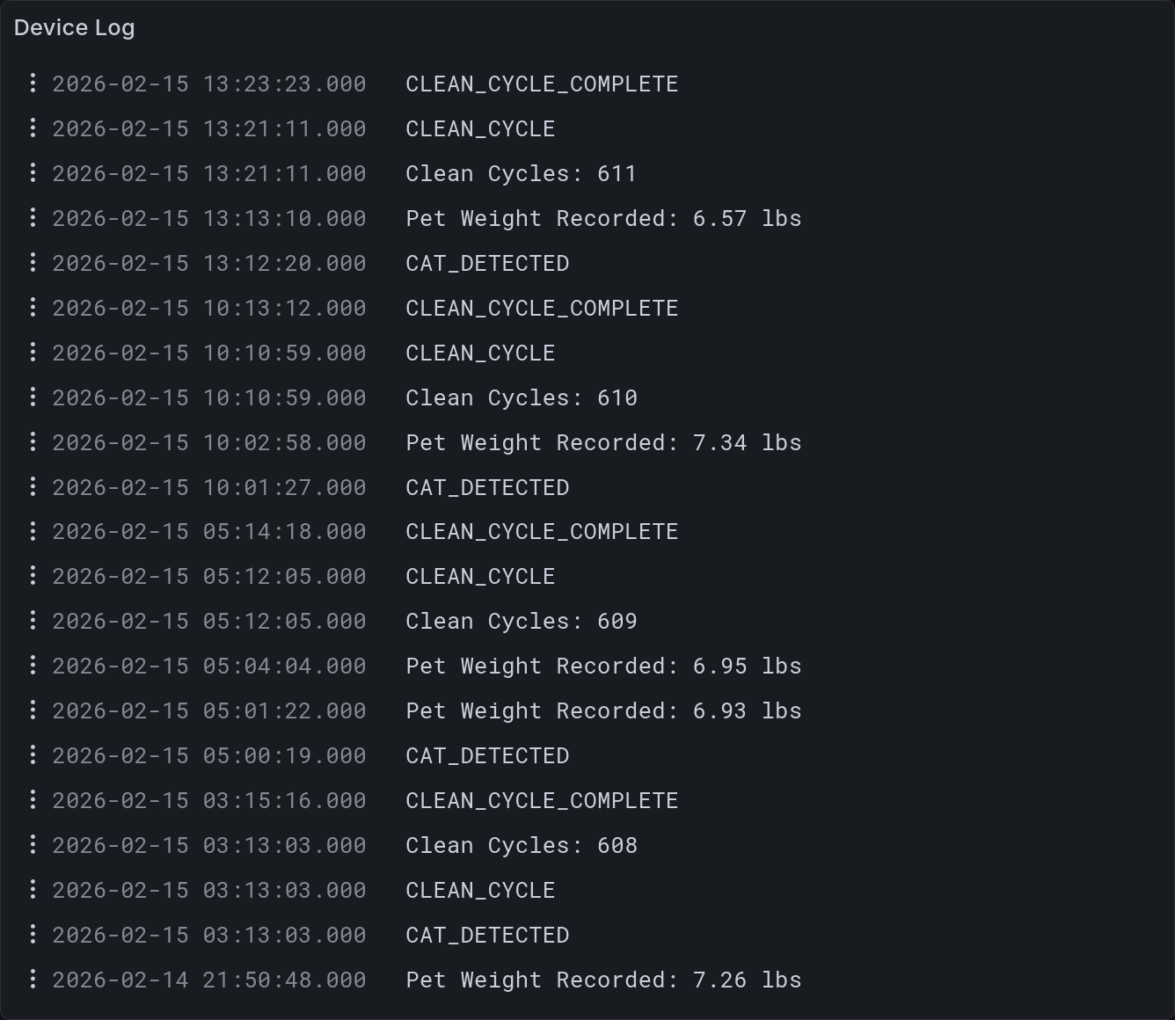Image resolution: width=1175 pixels, height=1020 pixels.
Task: Open the three-dot menu for the 13:12:20 CAT_DETECTED entry
Action: [x=33, y=263]
